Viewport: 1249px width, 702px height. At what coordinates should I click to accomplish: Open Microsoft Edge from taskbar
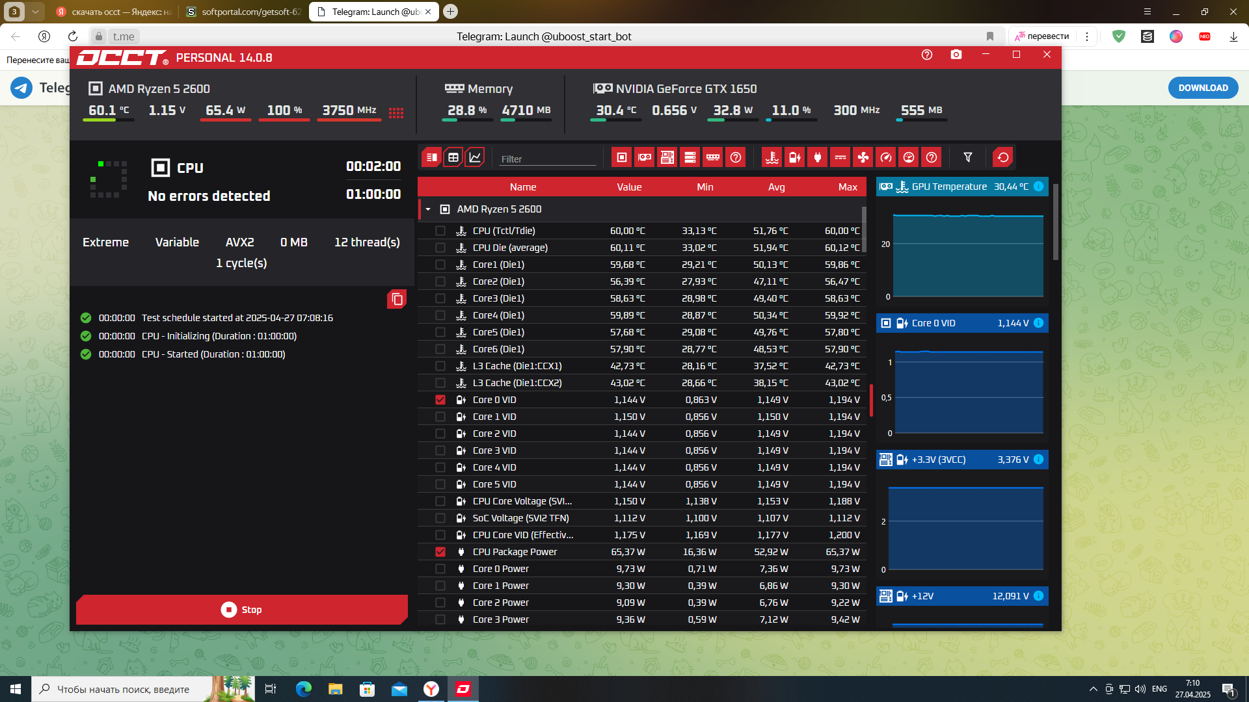point(303,689)
